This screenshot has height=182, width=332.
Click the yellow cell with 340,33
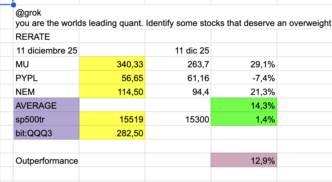coord(112,64)
